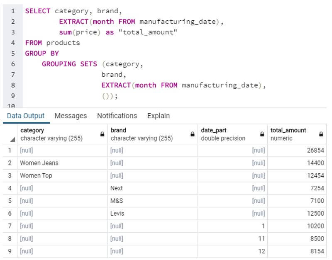Image resolution: width=332 pixels, height=260 pixels.
Task: Select the category column header
Action: [54, 134]
